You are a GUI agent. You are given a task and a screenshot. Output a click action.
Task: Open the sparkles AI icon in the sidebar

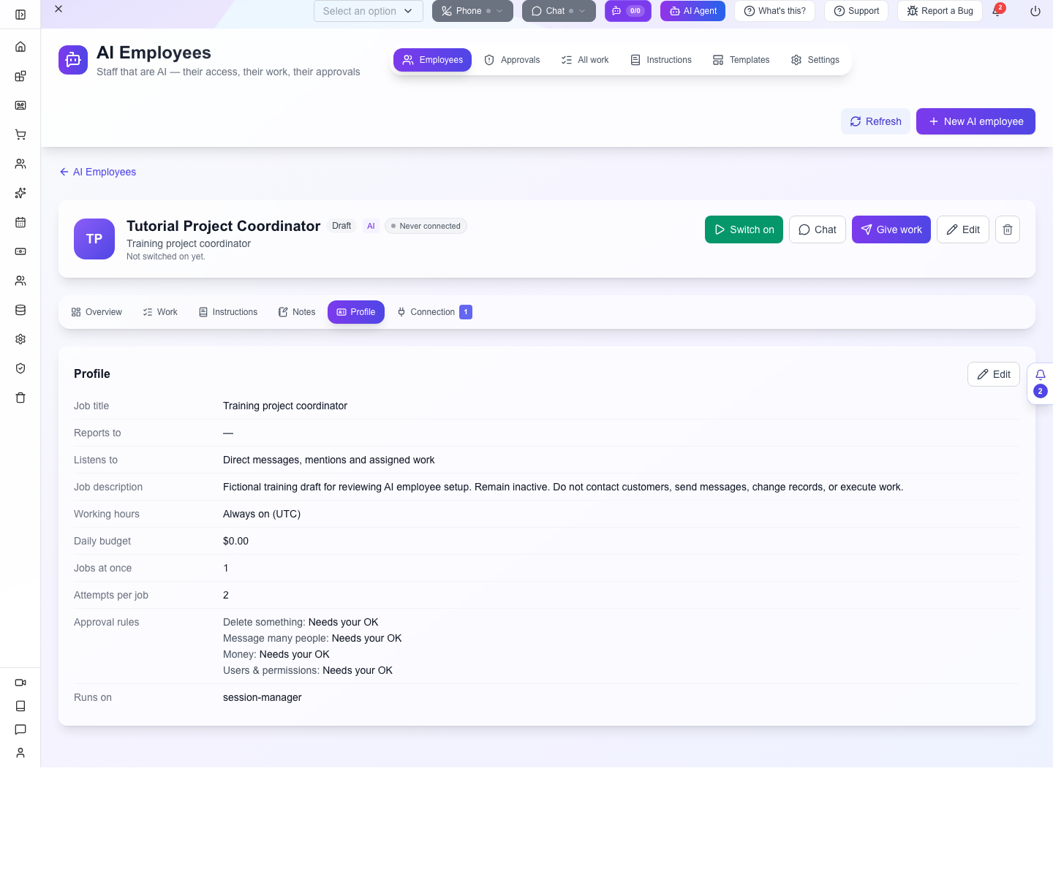coord(20,193)
